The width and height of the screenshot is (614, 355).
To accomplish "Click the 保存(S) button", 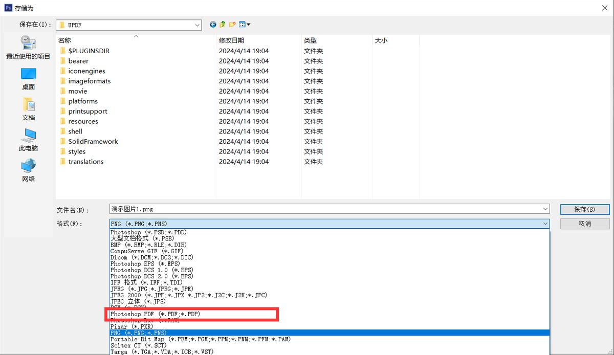I will click(585, 209).
